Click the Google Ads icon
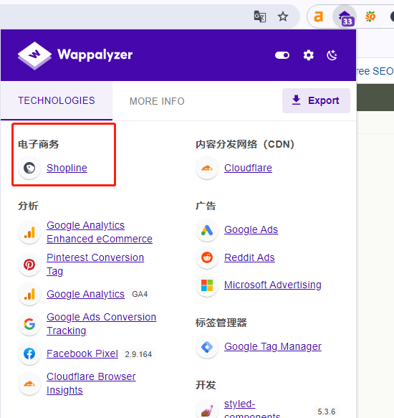 pyautogui.click(x=207, y=230)
